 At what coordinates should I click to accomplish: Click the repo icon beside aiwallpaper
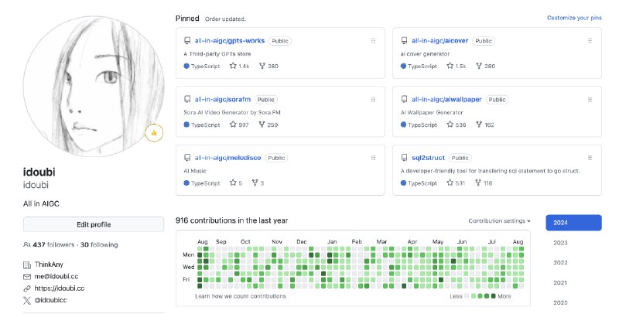(x=404, y=100)
